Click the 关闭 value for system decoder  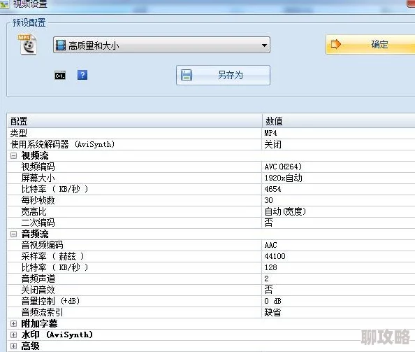click(273, 145)
